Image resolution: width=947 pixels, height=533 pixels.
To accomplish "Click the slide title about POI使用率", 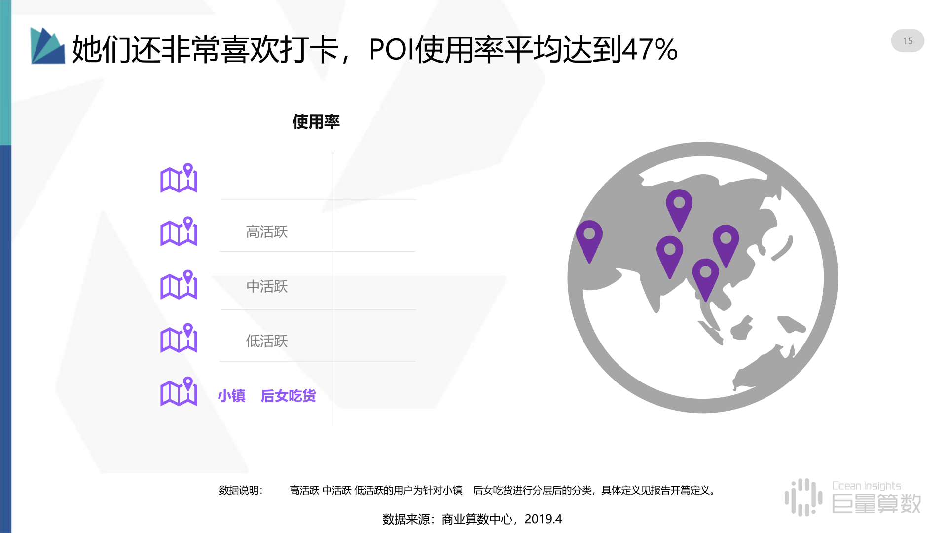I will point(375,49).
